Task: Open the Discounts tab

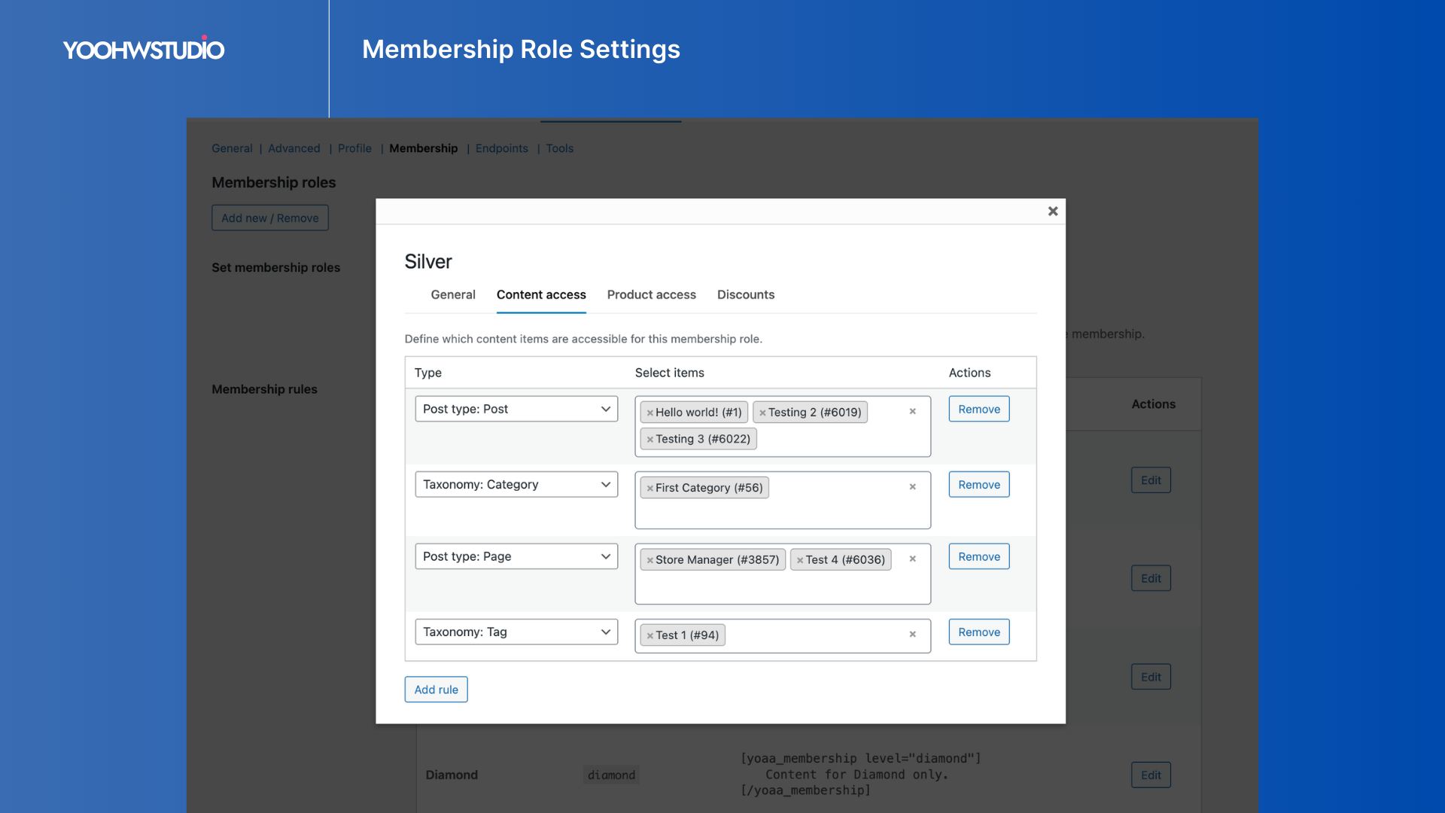Action: pyautogui.click(x=745, y=294)
